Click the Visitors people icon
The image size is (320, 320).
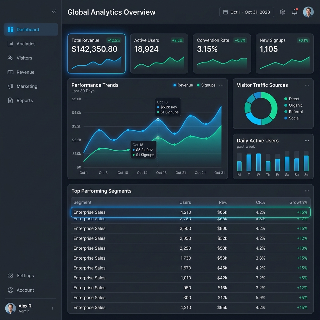coord(10,58)
